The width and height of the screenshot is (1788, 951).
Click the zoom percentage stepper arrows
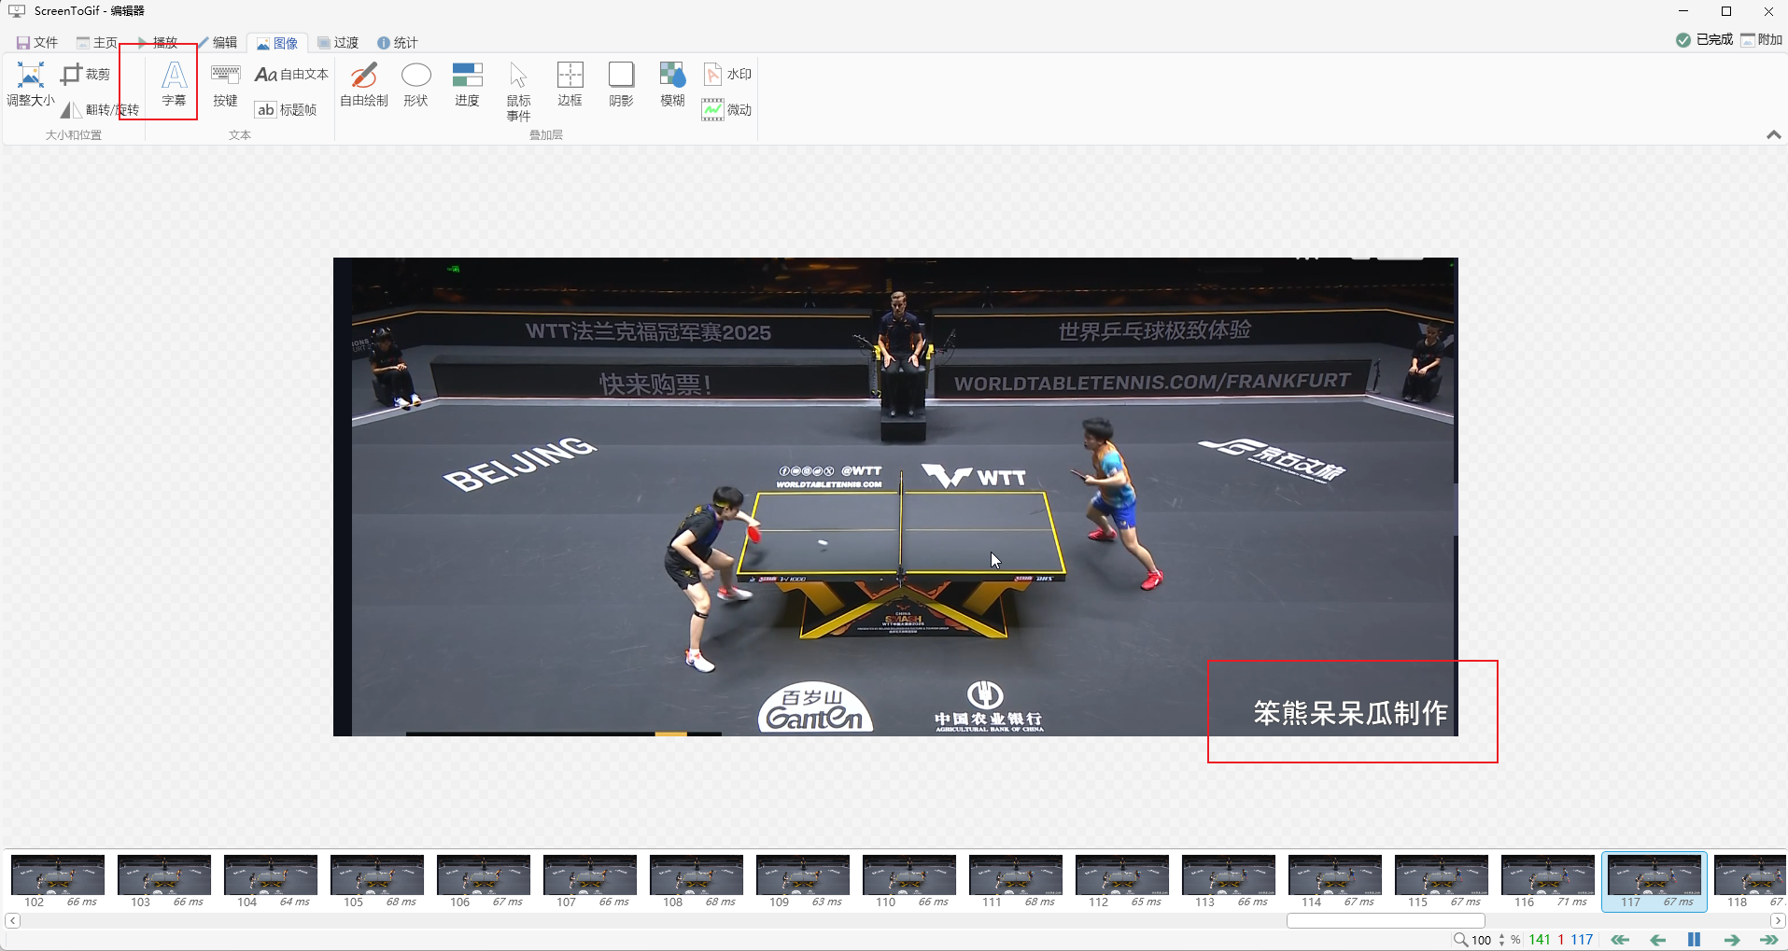pyautogui.click(x=1501, y=940)
